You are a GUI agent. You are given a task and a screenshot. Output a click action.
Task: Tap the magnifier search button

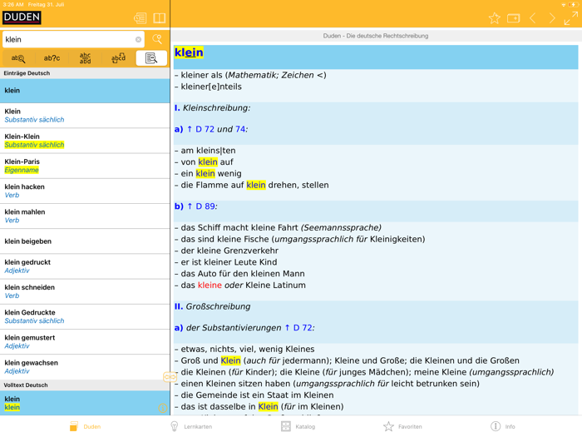[157, 39]
